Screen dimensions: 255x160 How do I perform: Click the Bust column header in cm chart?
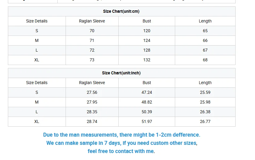(147, 21)
